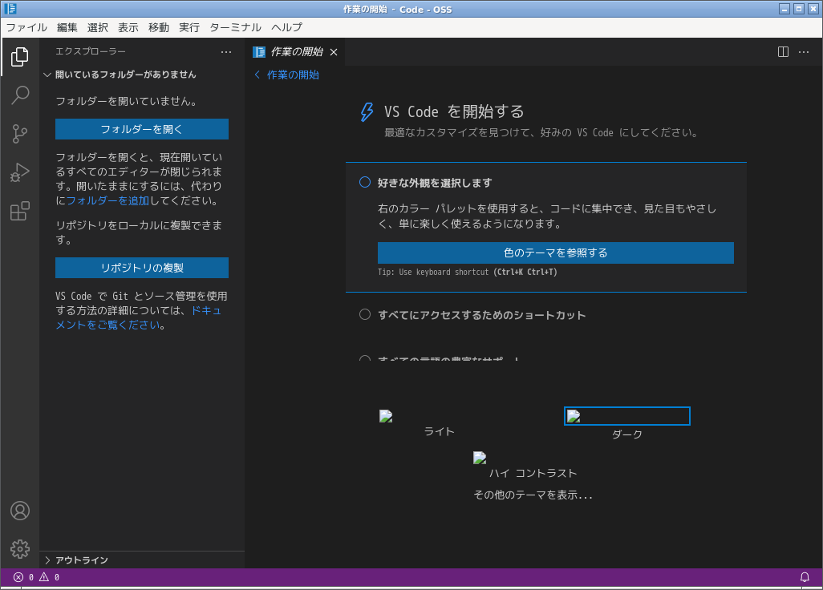Follow the フォルダーを追加 link
This screenshot has height=590, width=823.
(107, 200)
